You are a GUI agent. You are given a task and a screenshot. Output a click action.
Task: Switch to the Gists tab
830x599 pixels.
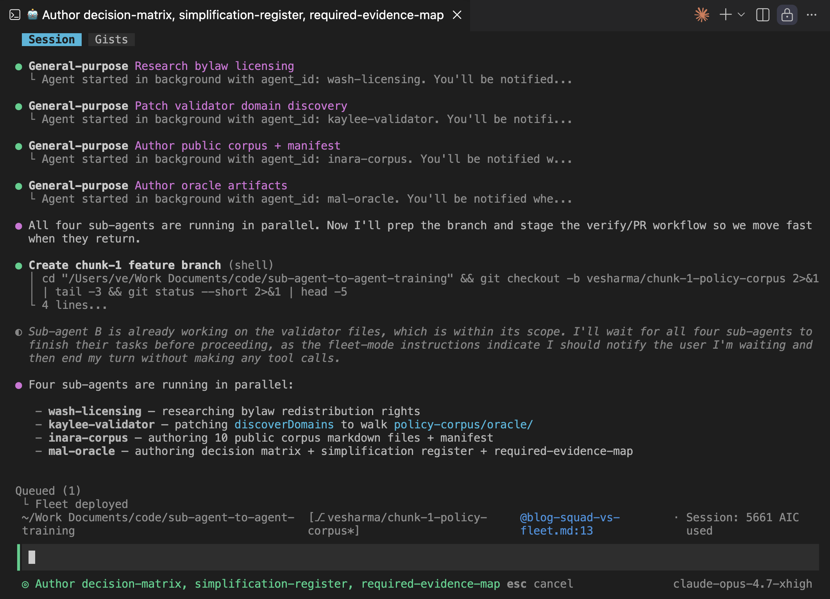click(x=111, y=39)
